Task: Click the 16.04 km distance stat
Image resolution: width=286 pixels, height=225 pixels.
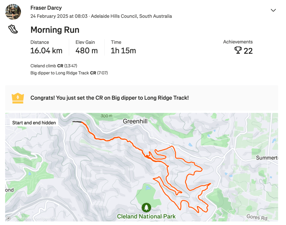Action: point(46,51)
